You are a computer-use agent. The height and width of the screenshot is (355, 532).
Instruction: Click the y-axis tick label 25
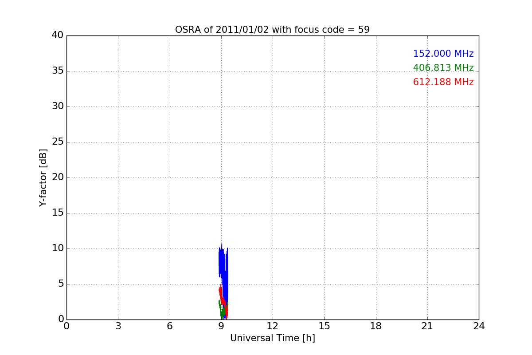[x=58, y=142]
